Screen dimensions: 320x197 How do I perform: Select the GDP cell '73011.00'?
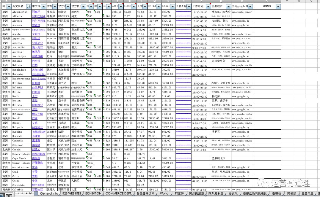(x=154, y=181)
